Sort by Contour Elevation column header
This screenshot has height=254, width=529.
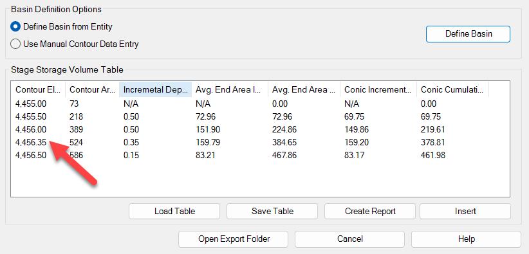(38, 89)
